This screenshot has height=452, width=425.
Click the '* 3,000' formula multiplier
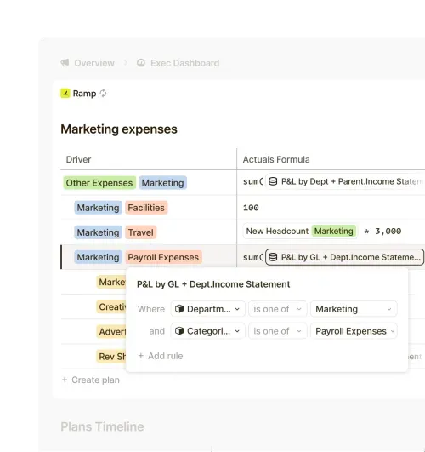tap(382, 231)
